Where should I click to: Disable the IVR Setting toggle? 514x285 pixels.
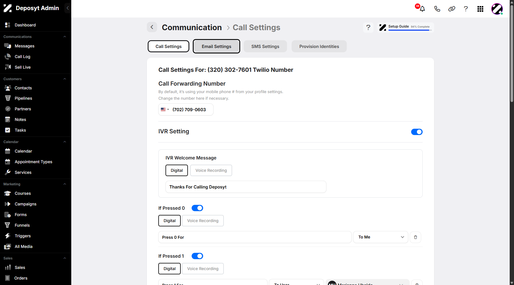(x=417, y=132)
